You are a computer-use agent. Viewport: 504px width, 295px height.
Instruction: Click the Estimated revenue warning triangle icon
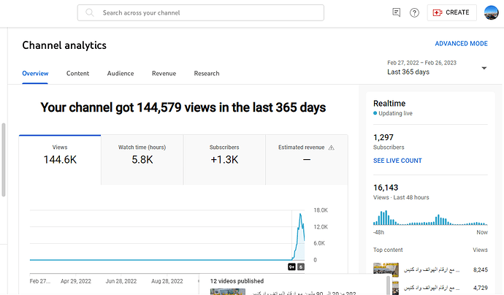click(x=332, y=147)
